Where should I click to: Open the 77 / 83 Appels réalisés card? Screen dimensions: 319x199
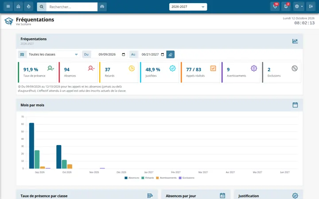[x=200, y=72]
